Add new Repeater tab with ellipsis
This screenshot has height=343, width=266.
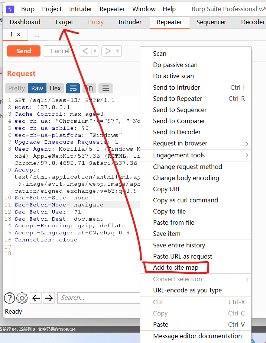(37, 35)
